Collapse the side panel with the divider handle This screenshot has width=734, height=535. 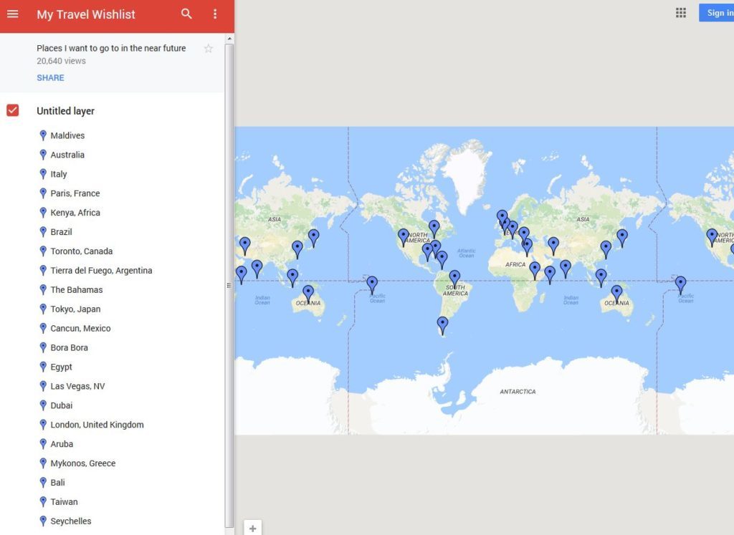(x=229, y=285)
